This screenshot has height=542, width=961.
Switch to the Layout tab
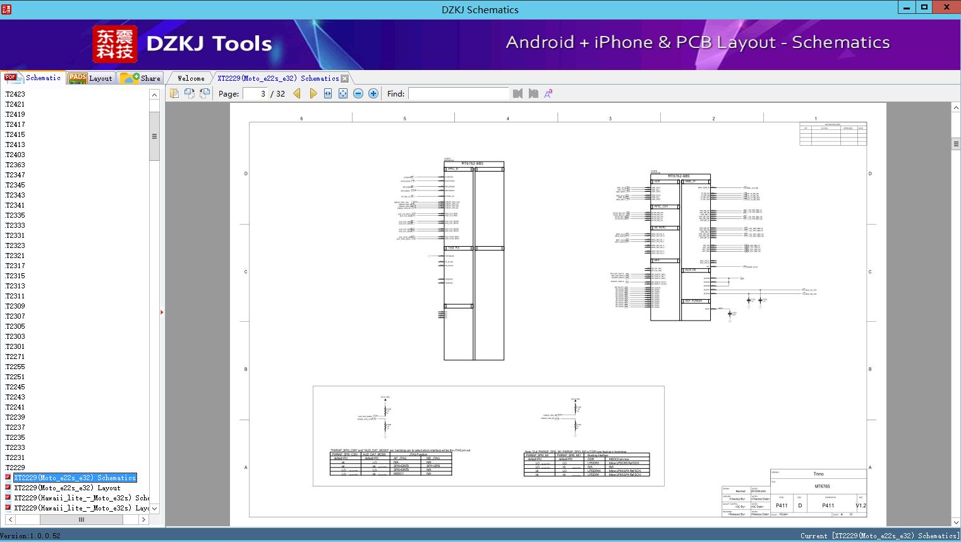(90, 78)
